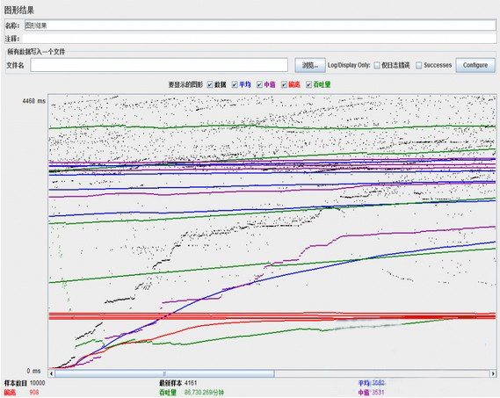Toggle the red 偏离 checkbox

284,84
